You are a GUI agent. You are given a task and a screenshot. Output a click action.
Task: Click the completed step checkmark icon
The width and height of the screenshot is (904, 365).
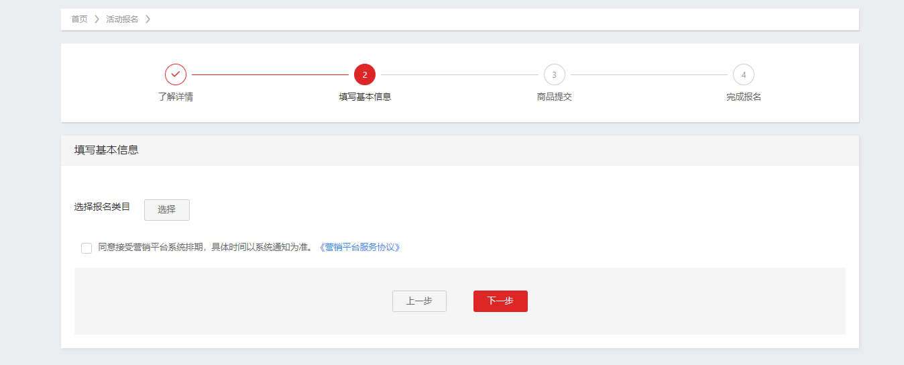pyautogui.click(x=176, y=74)
